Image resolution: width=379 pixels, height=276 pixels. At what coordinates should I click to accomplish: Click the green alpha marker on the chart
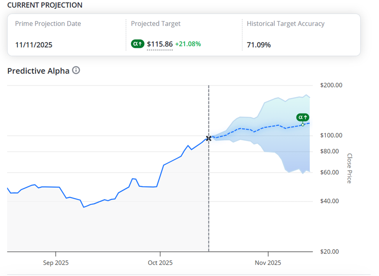[x=302, y=117]
